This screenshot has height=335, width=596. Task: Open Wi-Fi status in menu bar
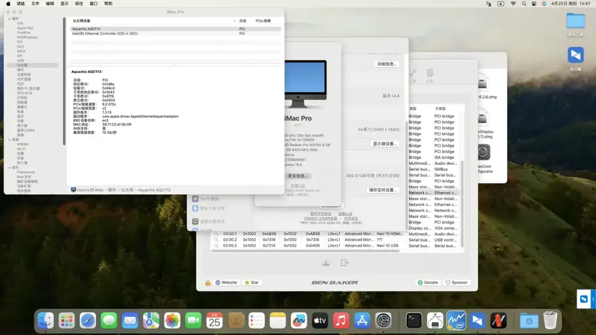513,3
